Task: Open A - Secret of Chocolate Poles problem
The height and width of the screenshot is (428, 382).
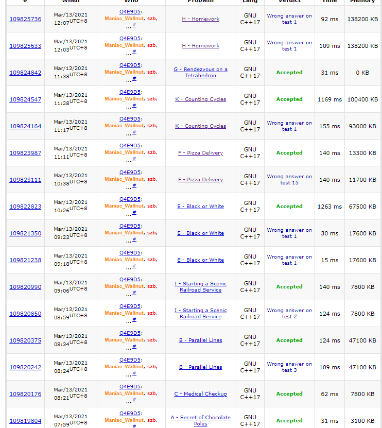Action: pos(200,420)
